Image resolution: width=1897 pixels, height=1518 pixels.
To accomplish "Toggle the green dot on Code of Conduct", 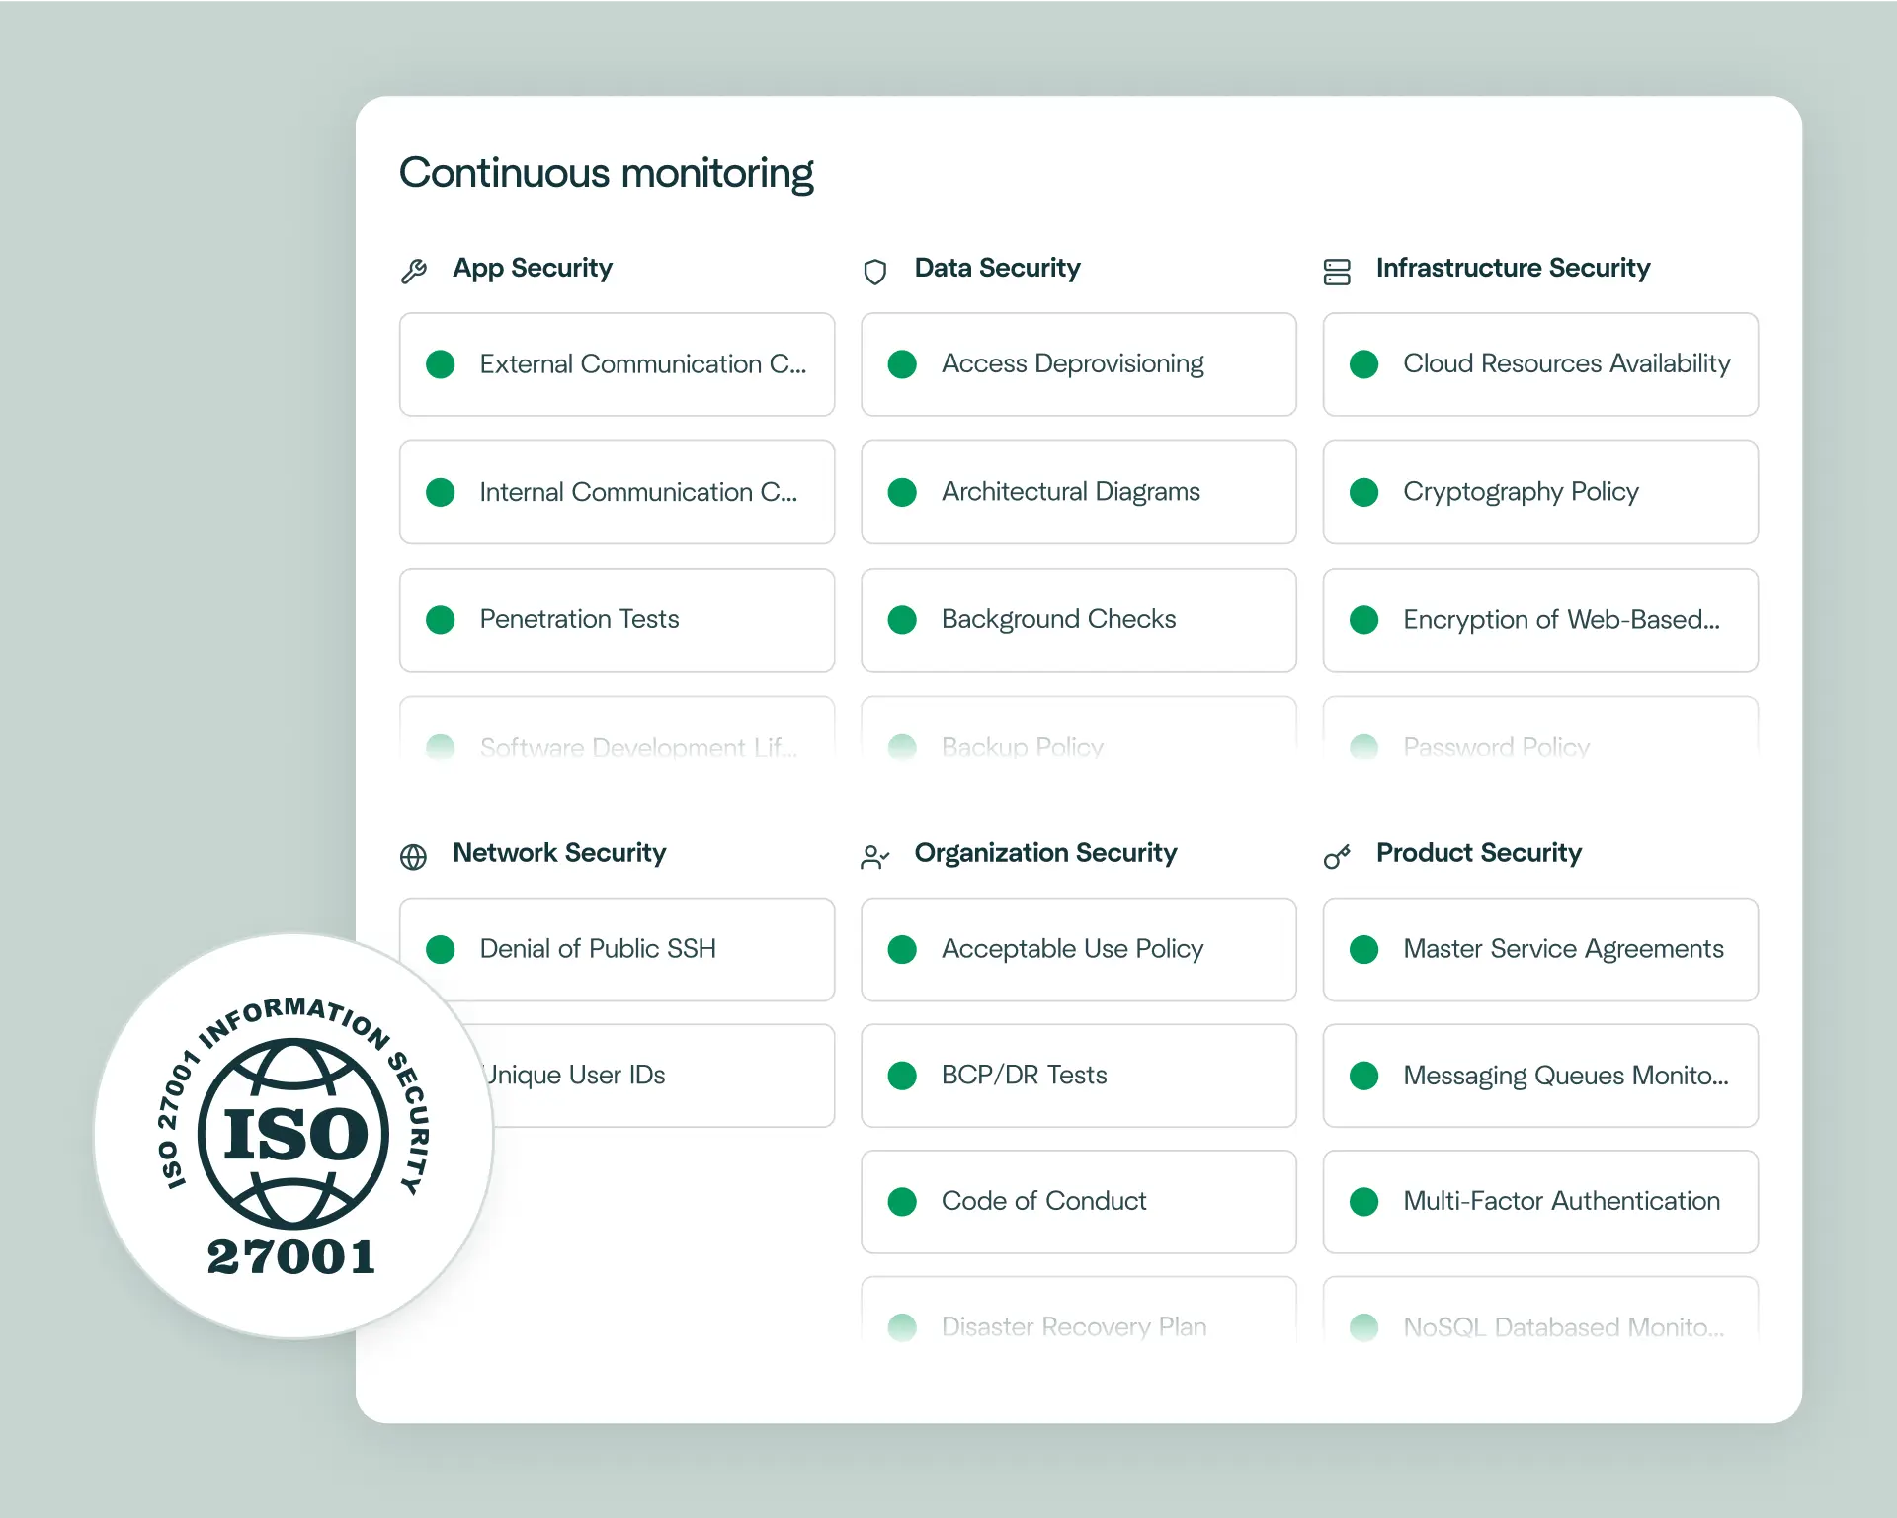I will [902, 1203].
